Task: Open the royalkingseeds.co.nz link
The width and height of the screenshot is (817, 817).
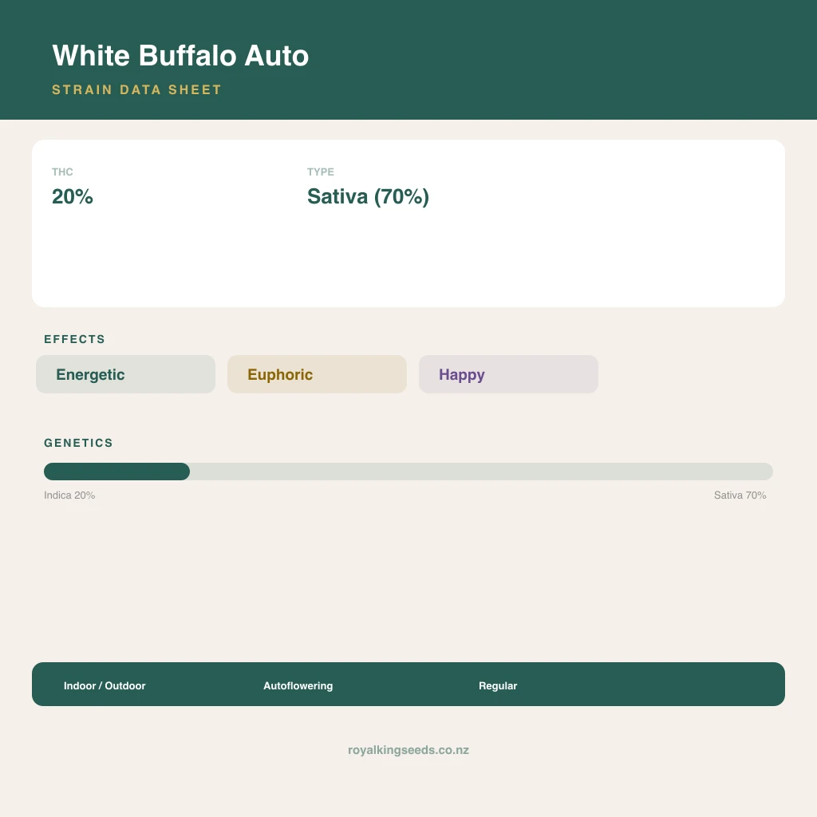Action: (x=408, y=750)
